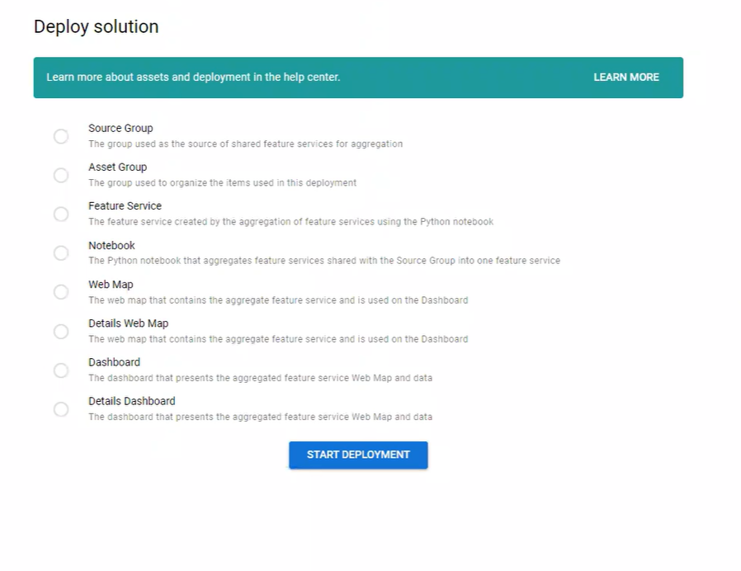
Task: Click the Feature Service description about aggregation
Action: 290,222
